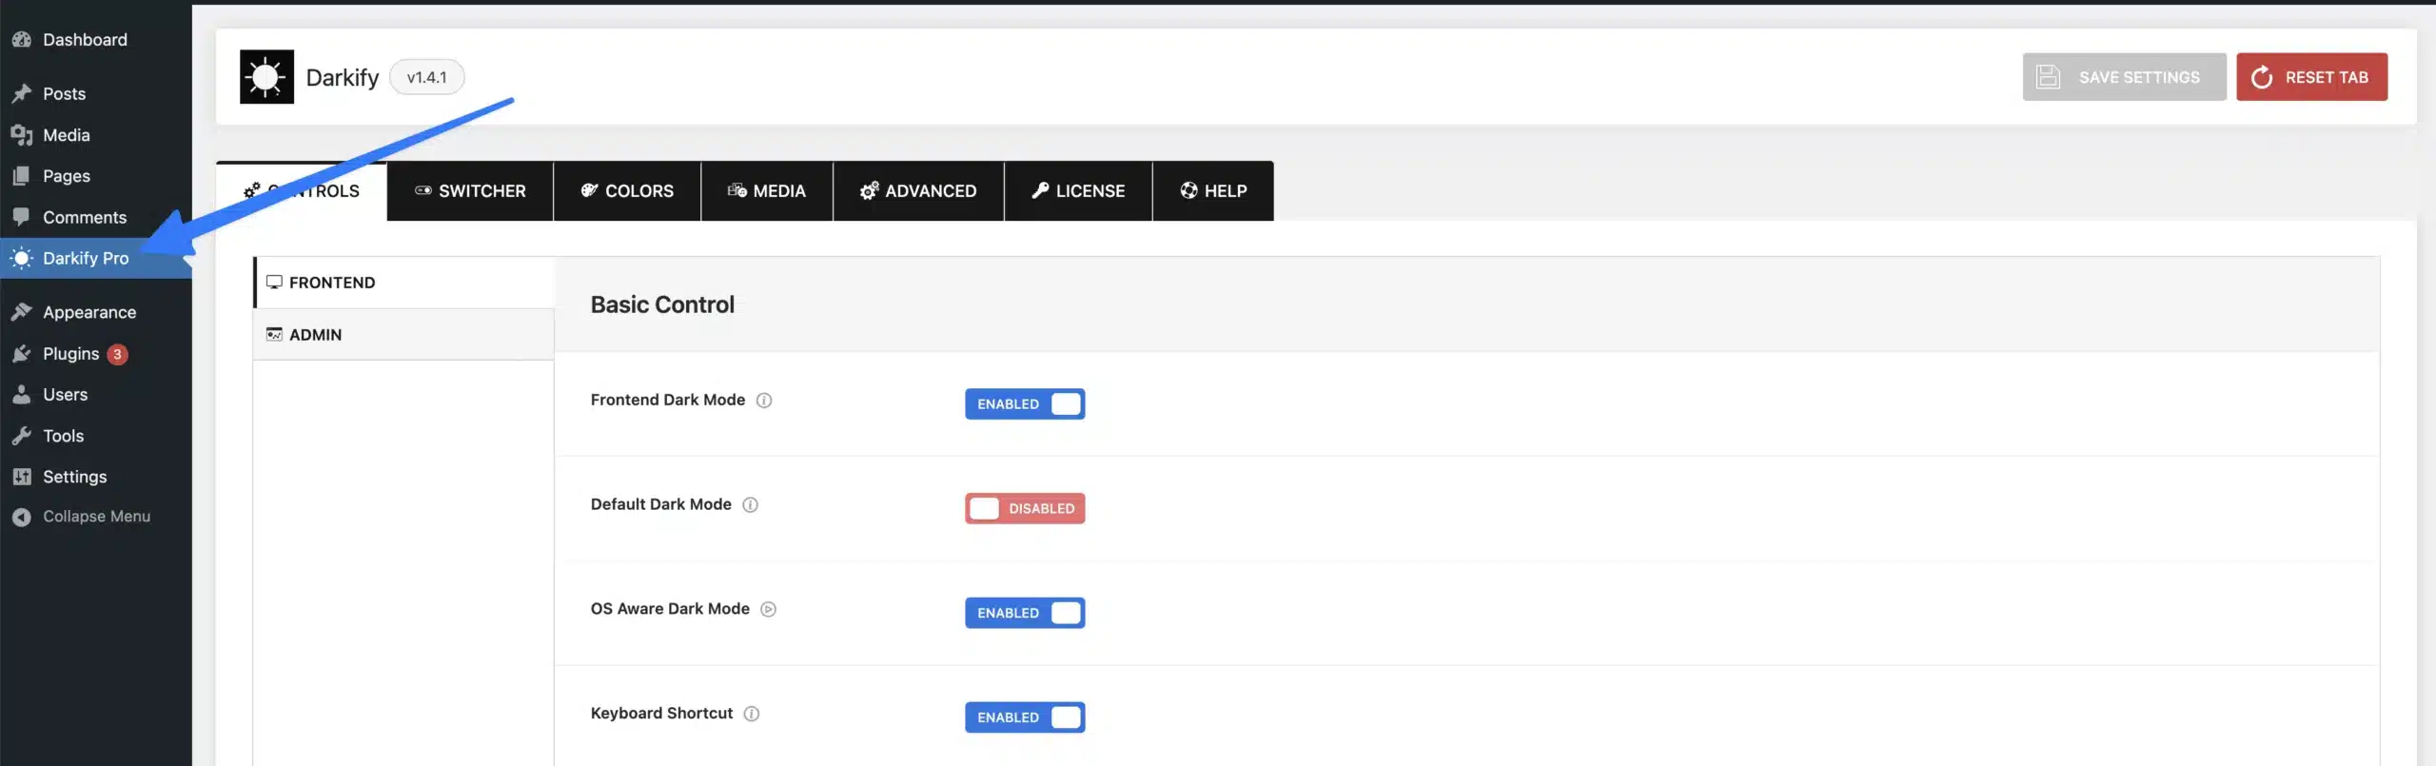Image resolution: width=2436 pixels, height=766 pixels.
Task: Select the Frontend section
Action: 403,283
